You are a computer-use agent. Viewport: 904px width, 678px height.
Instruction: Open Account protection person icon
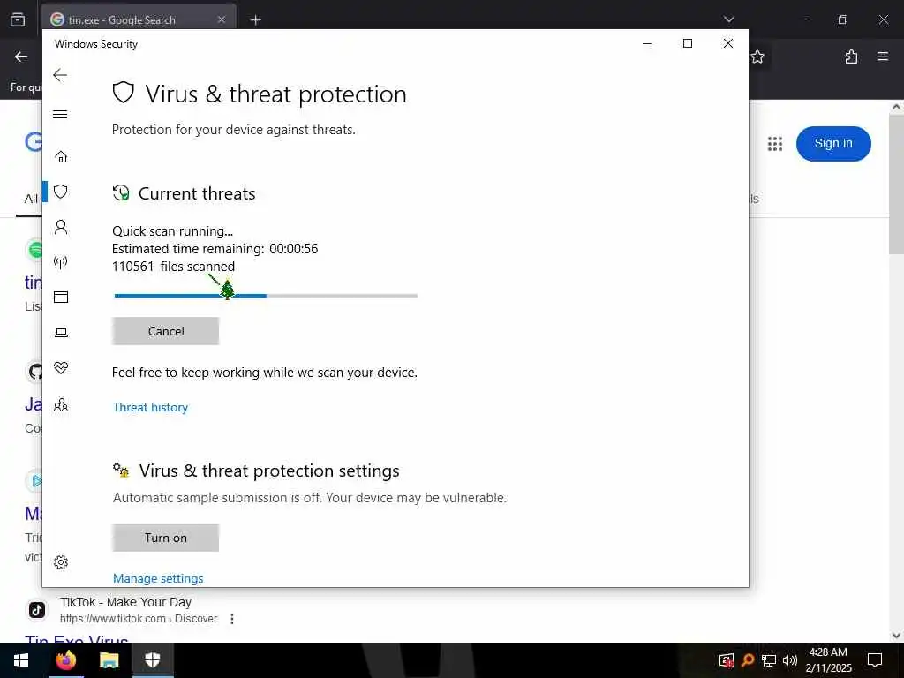(x=61, y=227)
